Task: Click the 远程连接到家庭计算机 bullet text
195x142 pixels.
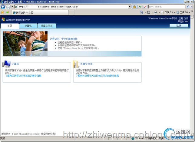Action: click(70, 42)
